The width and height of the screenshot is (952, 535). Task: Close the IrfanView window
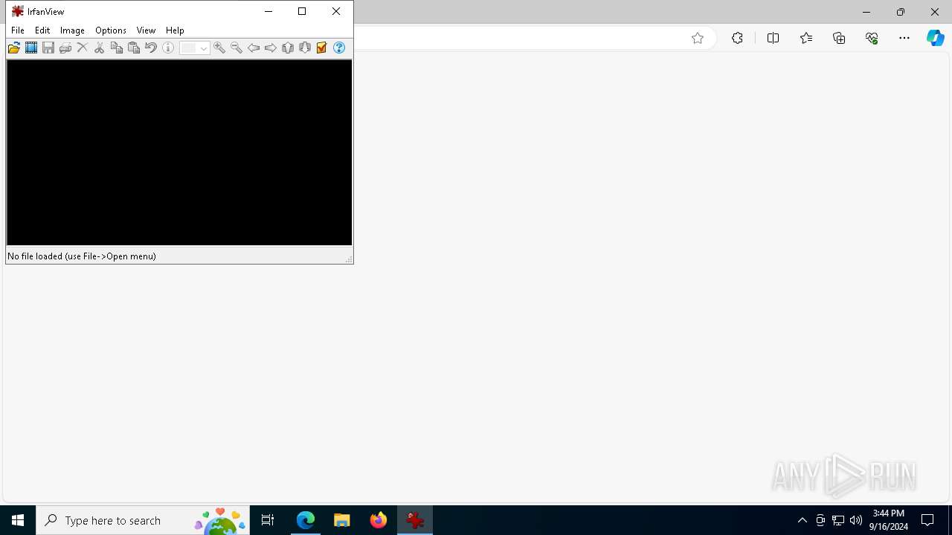pos(336,11)
